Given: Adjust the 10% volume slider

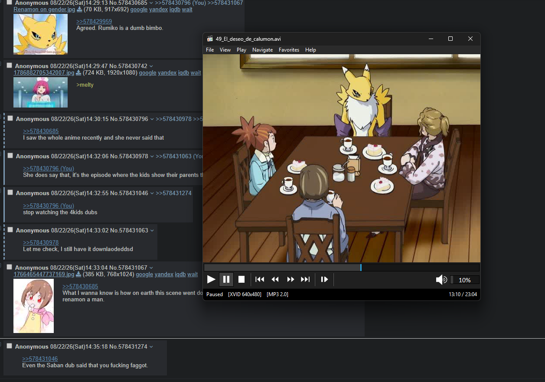Looking at the screenshot, I should point(465,280).
